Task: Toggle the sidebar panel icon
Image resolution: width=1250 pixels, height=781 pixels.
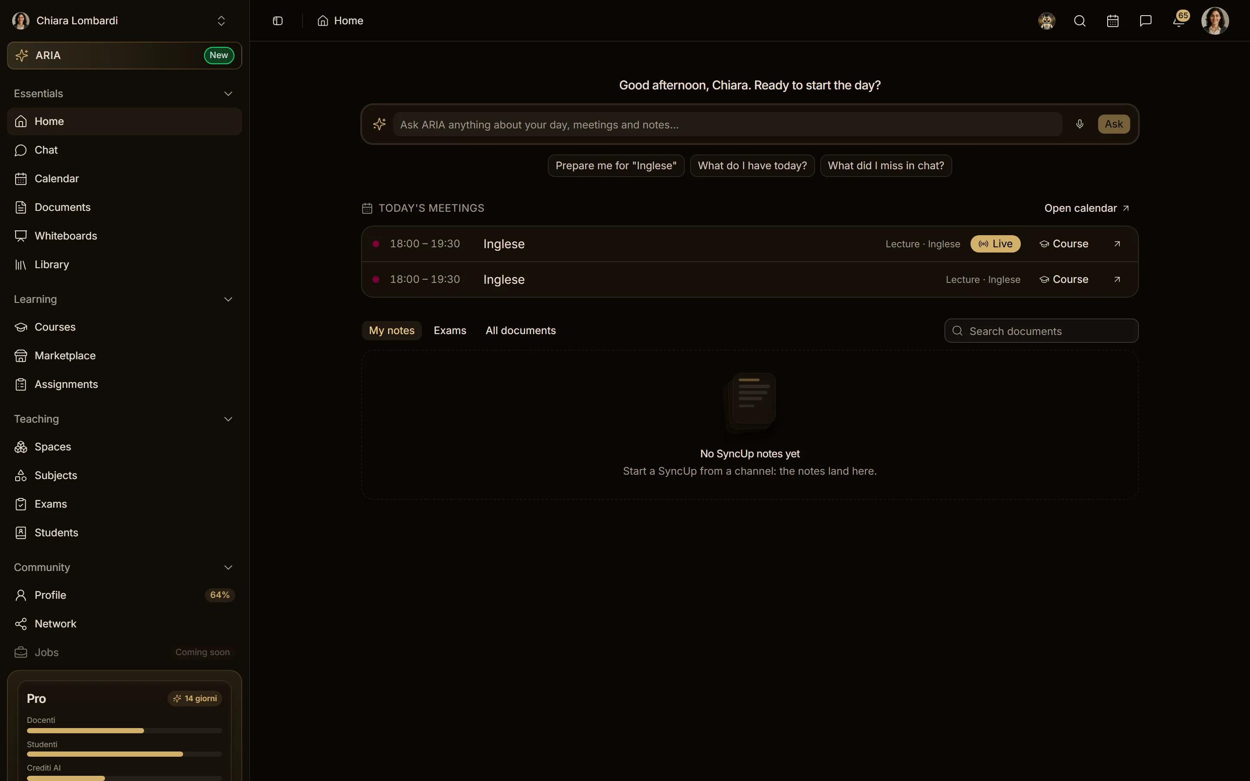Action: click(x=277, y=21)
